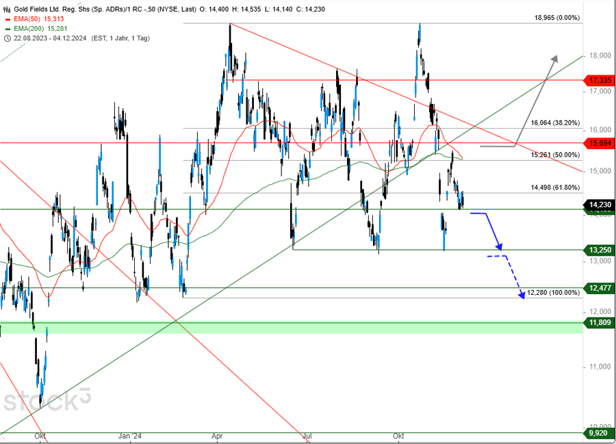Image resolution: width=616 pixels, height=444 pixels.
Task: Click the Fibonacci 16,064 (38.20%) label
Action: point(555,123)
